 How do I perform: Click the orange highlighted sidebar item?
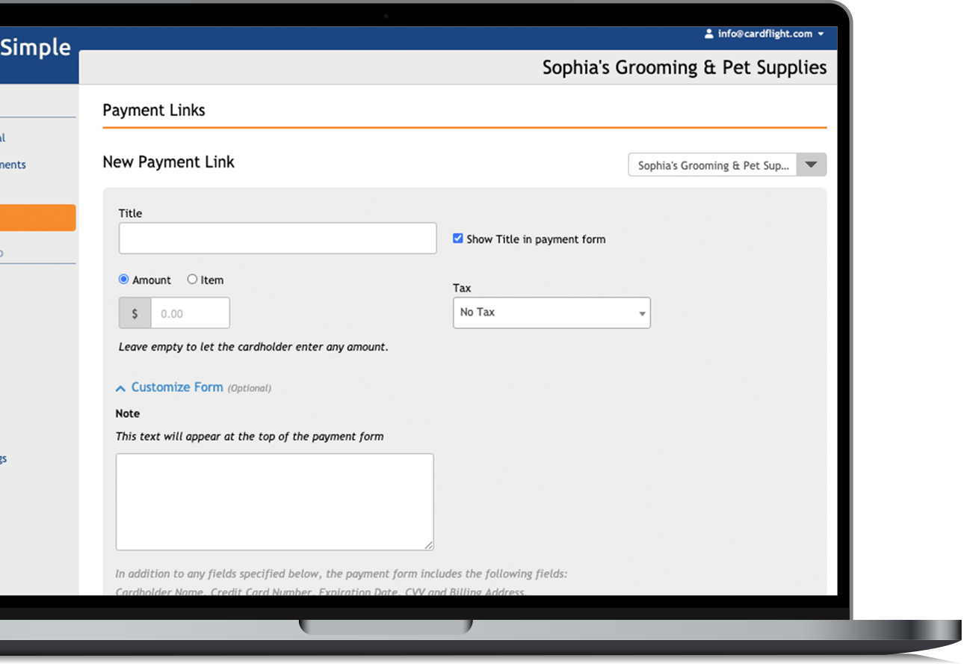pyautogui.click(x=37, y=218)
